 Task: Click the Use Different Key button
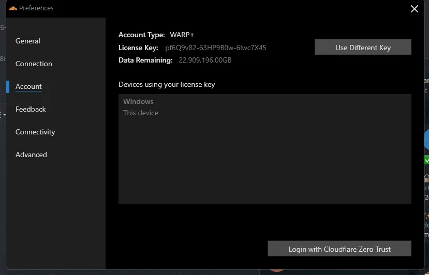tap(363, 47)
